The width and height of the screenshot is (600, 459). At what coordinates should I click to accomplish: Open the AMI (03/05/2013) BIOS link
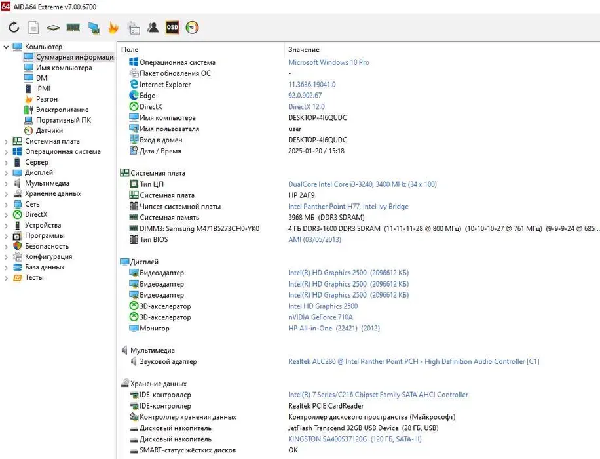314,239
